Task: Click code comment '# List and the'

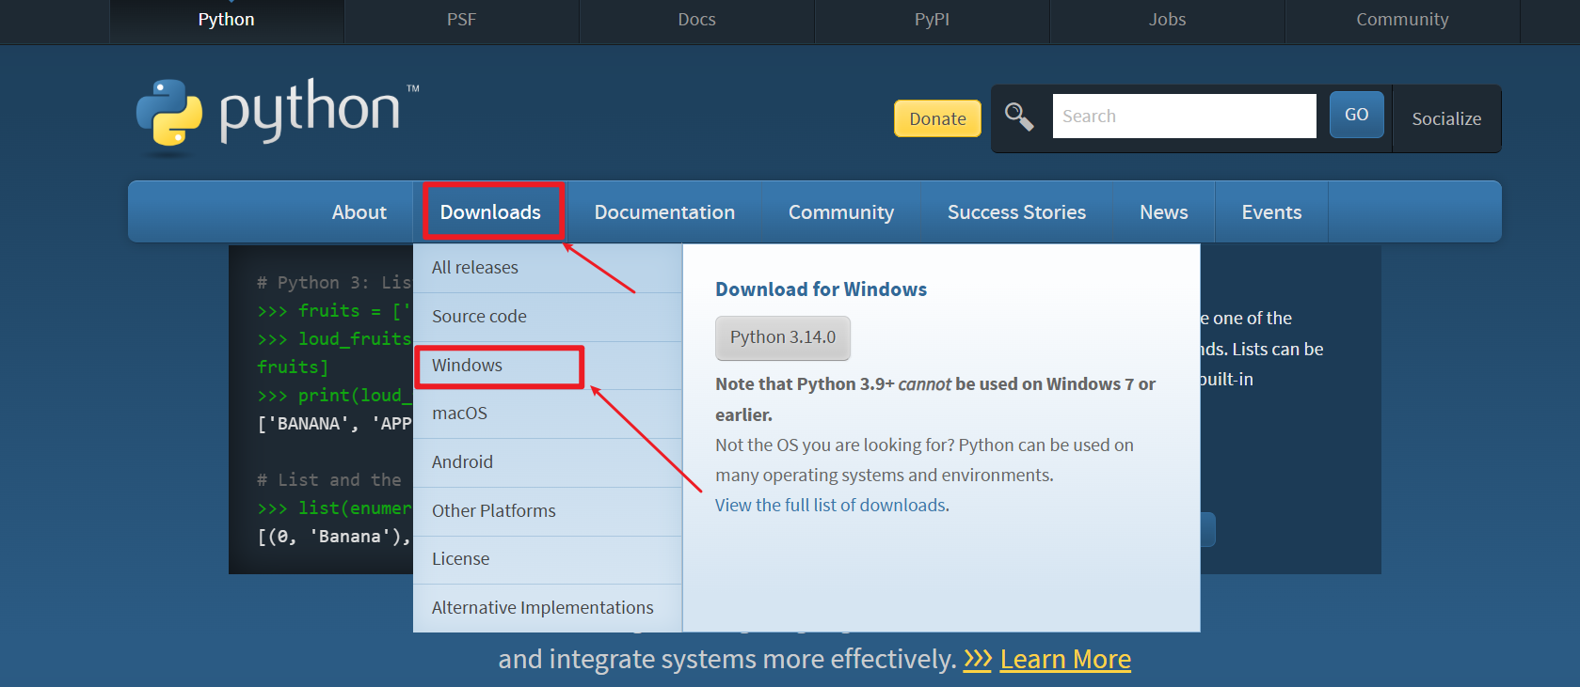Action: pos(329,480)
